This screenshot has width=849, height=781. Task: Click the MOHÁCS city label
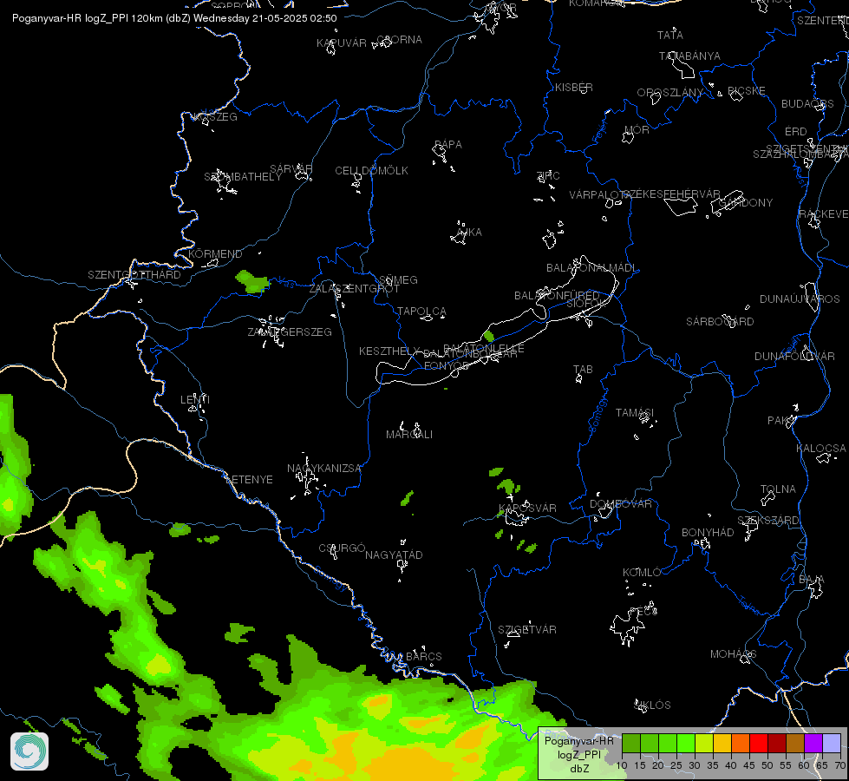pyautogui.click(x=733, y=654)
